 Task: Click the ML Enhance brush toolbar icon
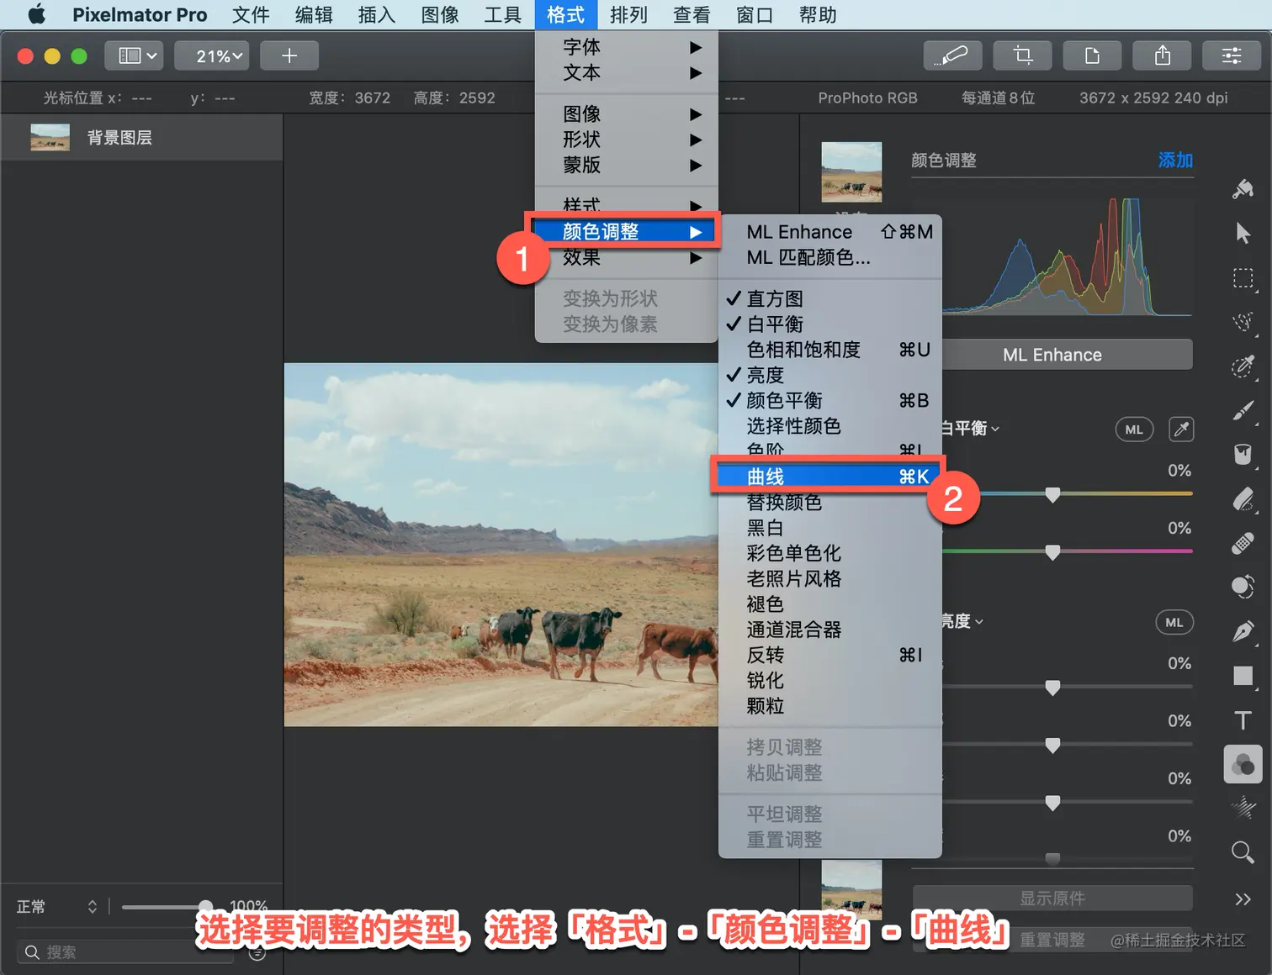tap(951, 55)
